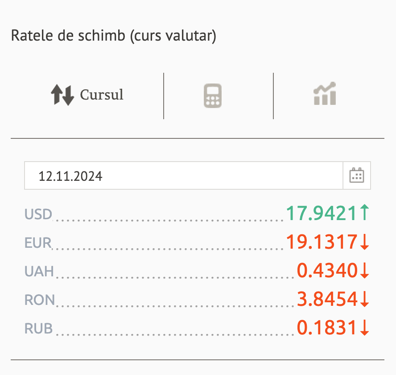Viewport: 396px width, 375px height.
Task: Click the RUB currency label
Action: (x=39, y=329)
